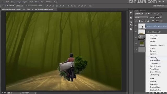167x94 pixels.
Task: Hide the farmers stock png layer
Action: (136, 26)
